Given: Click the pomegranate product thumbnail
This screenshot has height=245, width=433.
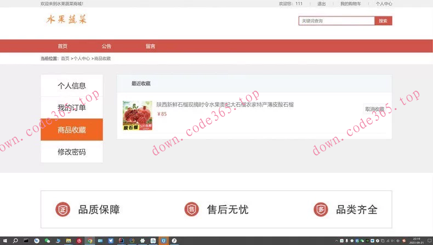Looking at the screenshot, I should click(x=137, y=115).
